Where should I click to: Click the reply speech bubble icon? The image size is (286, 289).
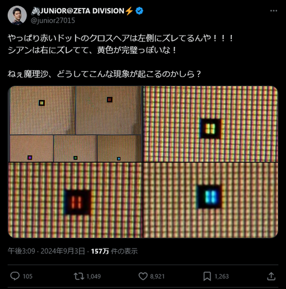pos(15,276)
